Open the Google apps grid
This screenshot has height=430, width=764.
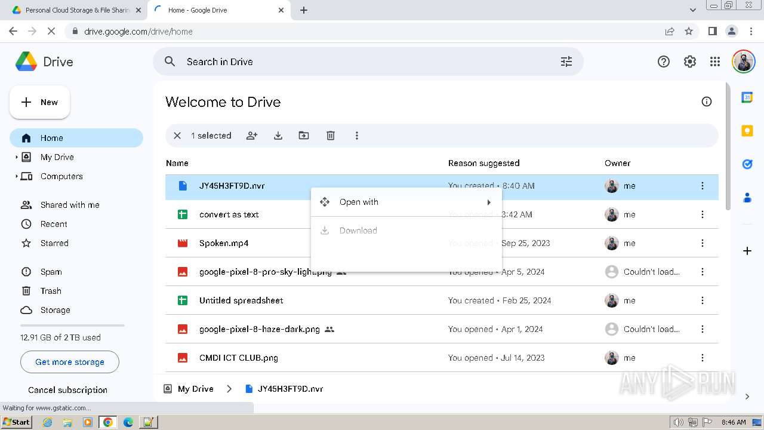[x=715, y=62]
